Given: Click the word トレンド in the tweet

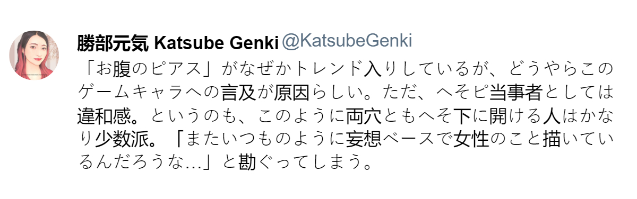Looking at the screenshot, I should (328, 69).
